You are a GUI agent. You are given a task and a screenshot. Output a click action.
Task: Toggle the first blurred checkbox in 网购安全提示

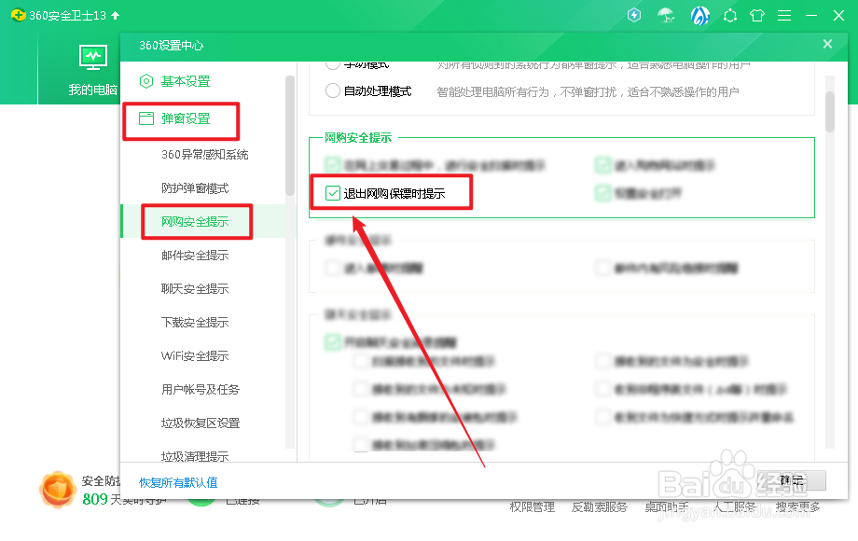[x=333, y=165]
